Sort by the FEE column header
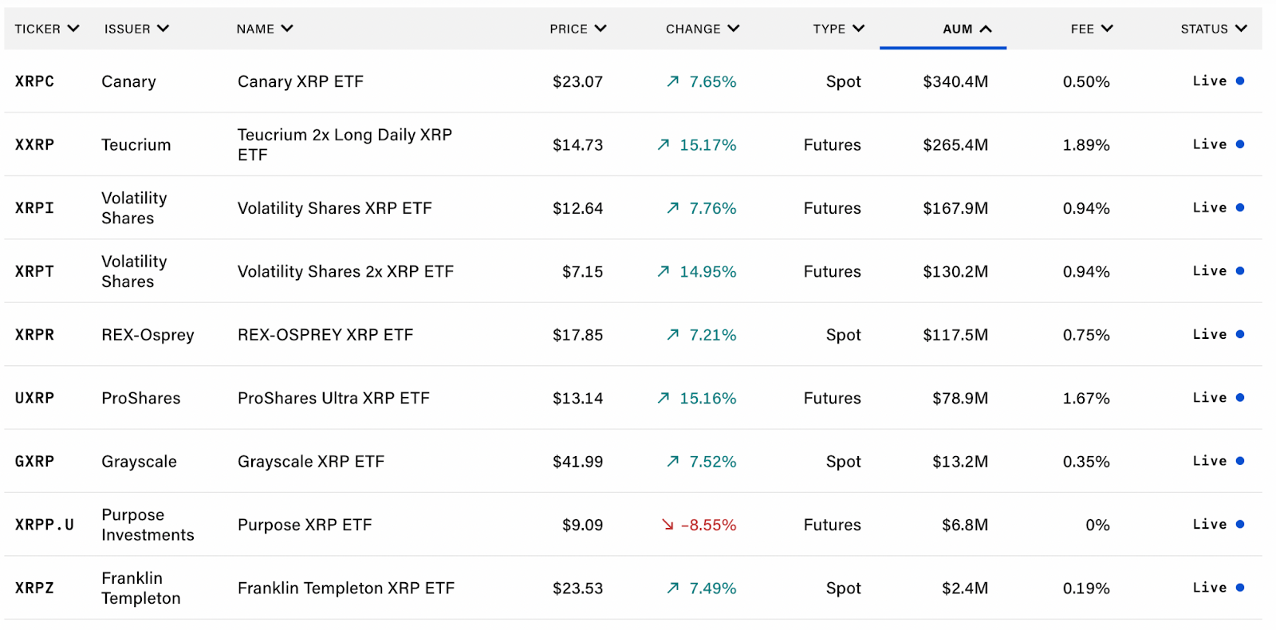Viewport: 1276px width, 630px height. pyautogui.click(x=1091, y=29)
